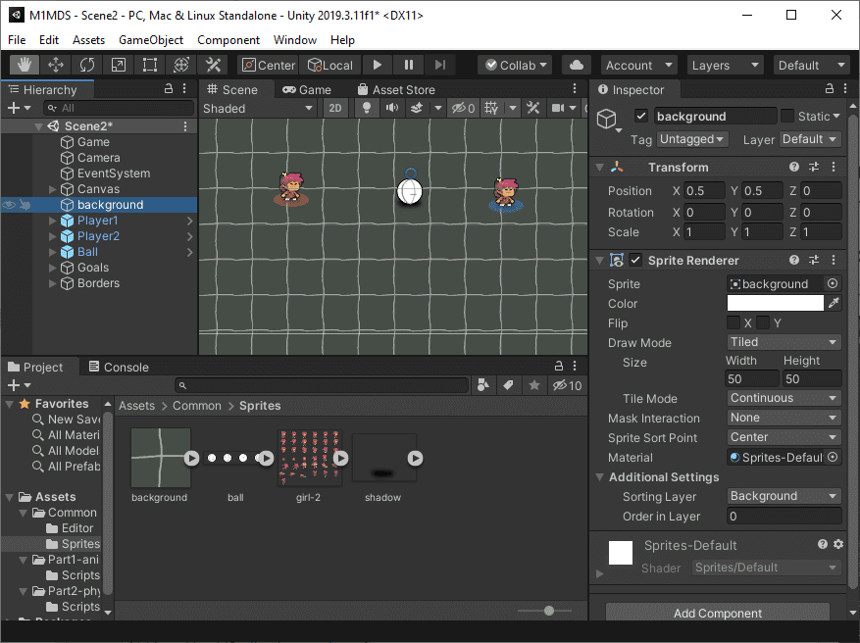
Task: Open the Draw Mode dropdown
Action: click(784, 342)
